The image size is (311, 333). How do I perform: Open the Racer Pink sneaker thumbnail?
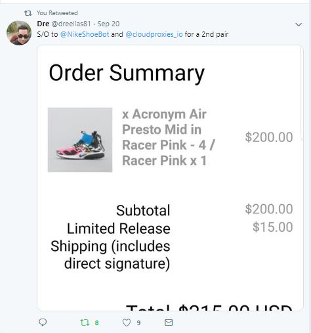click(80, 140)
